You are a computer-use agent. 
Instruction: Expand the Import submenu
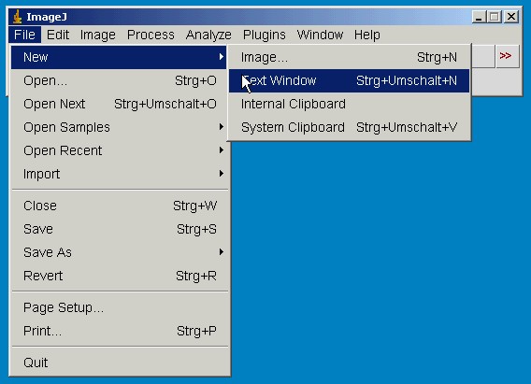(119, 174)
